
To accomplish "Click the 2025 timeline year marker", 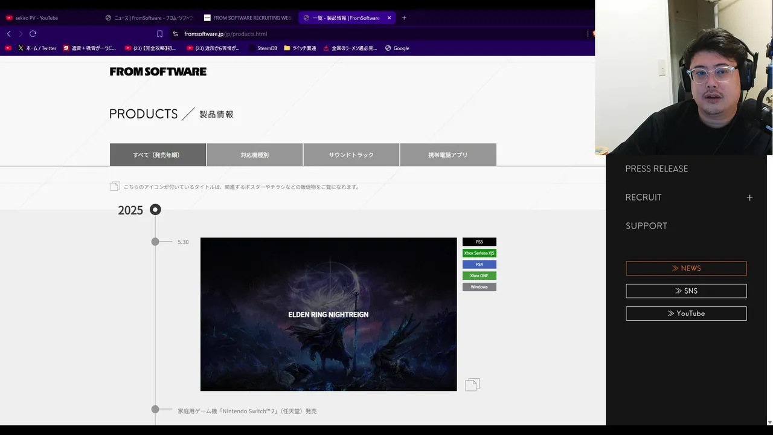I will pos(155,210).
